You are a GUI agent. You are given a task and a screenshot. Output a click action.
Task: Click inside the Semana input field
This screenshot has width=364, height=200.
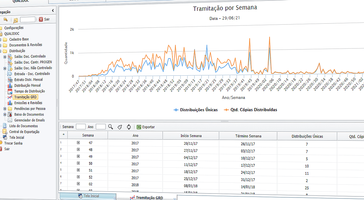coord(81,127)
